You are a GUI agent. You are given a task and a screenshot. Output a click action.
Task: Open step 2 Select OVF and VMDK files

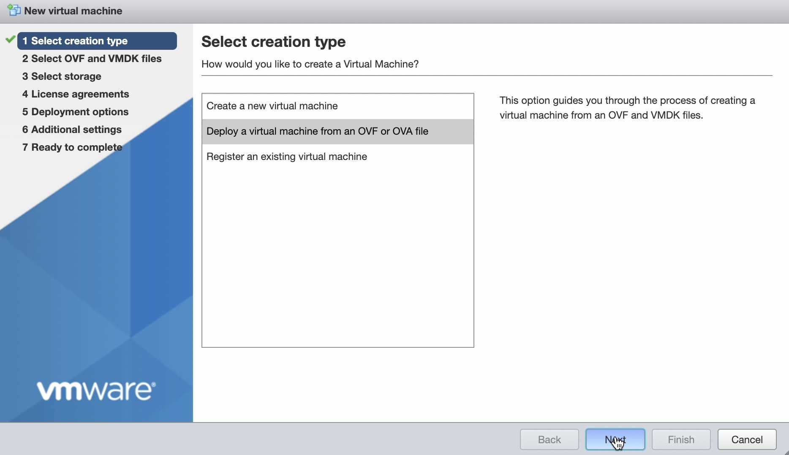tap(92, 59)
